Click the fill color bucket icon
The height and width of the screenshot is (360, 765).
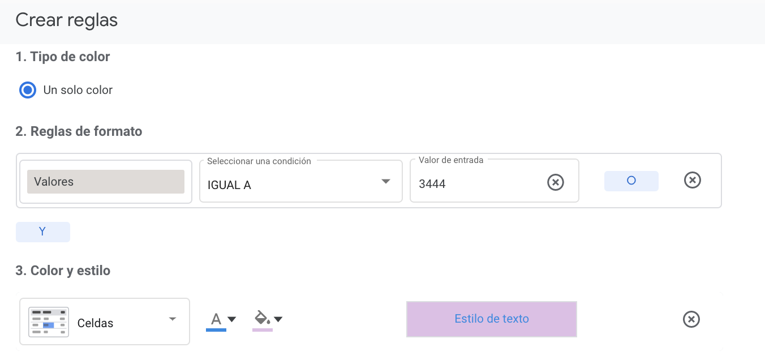tap(261, 317)
